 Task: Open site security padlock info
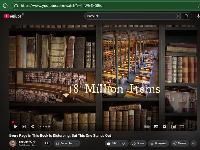pyautogui.click(x=16, y=6)
